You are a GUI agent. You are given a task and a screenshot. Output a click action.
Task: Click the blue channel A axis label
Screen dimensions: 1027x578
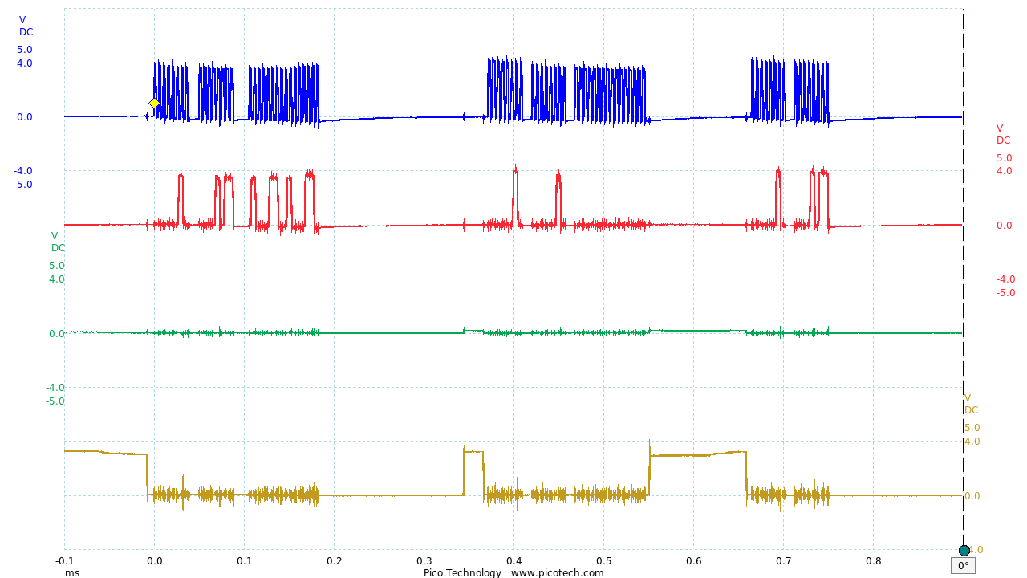[x=25, y=25]
